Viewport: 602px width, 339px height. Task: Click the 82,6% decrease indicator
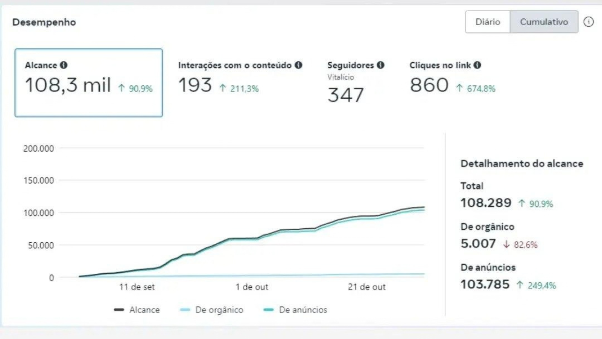click(521, 245)
